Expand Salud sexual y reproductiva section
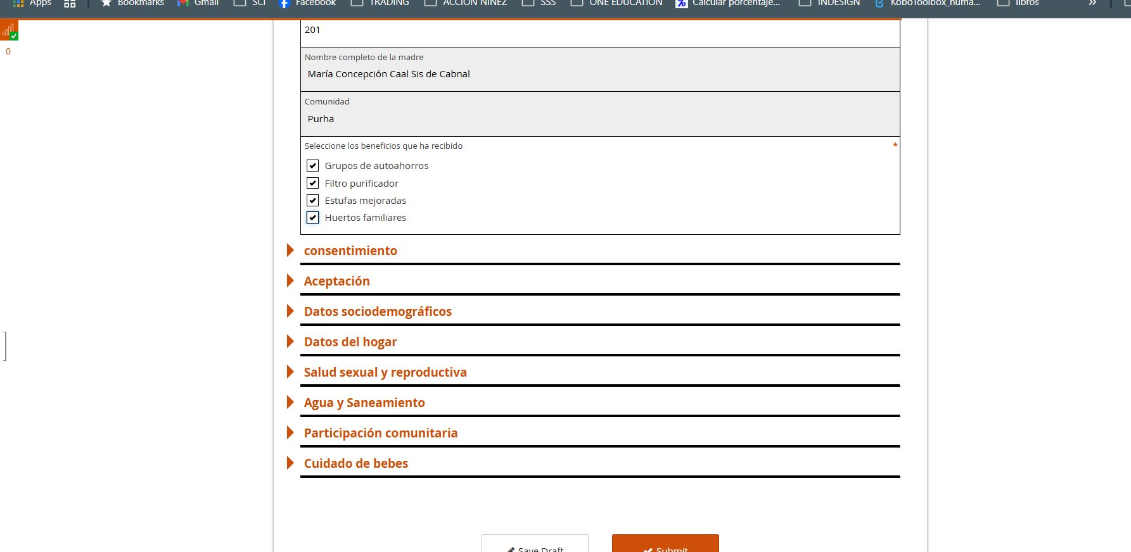1131x552 pixels. tap(385, 372)
